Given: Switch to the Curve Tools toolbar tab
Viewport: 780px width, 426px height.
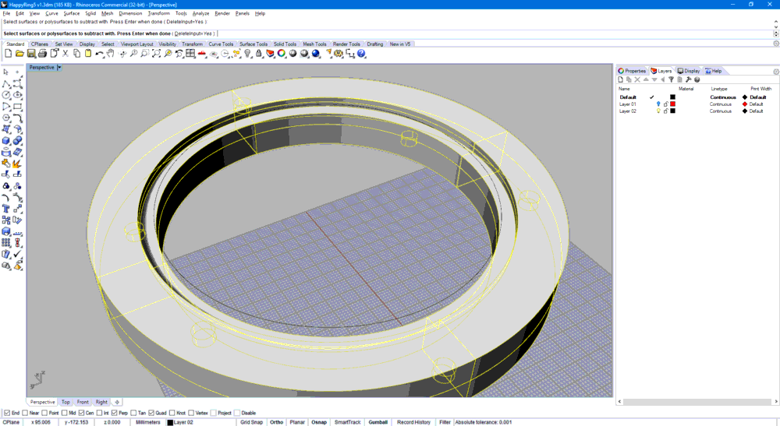Looking at the screenshot, I should [222, 44].
